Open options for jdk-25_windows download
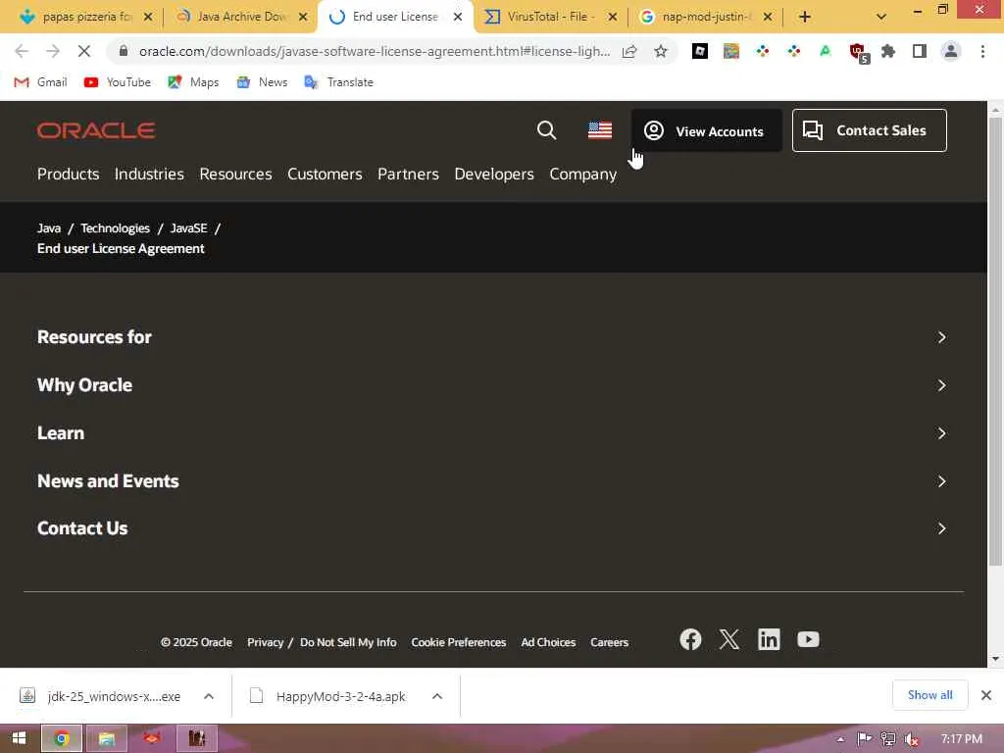Screen dimensions: 1004x753 pos(209,696)
